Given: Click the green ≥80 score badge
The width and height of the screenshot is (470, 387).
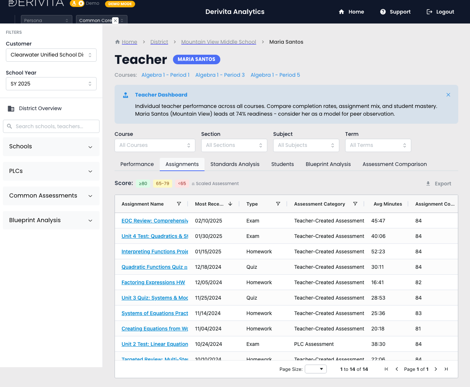Looking at the screenshot, I should coord(143,184).
